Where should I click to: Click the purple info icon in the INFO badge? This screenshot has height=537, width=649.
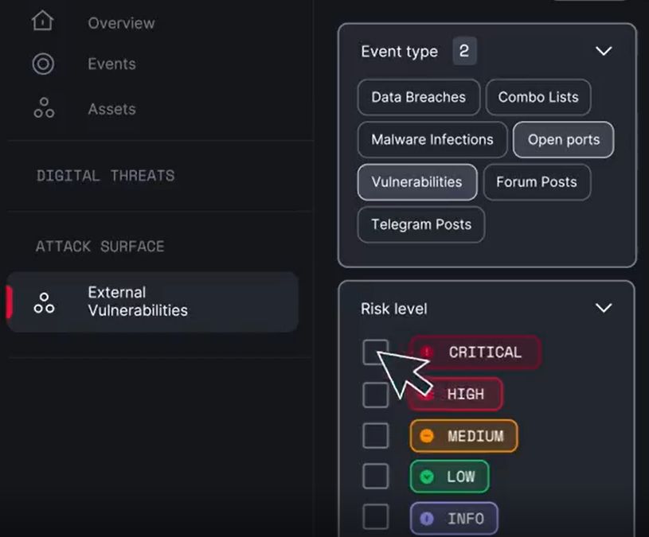coord(426,519)
